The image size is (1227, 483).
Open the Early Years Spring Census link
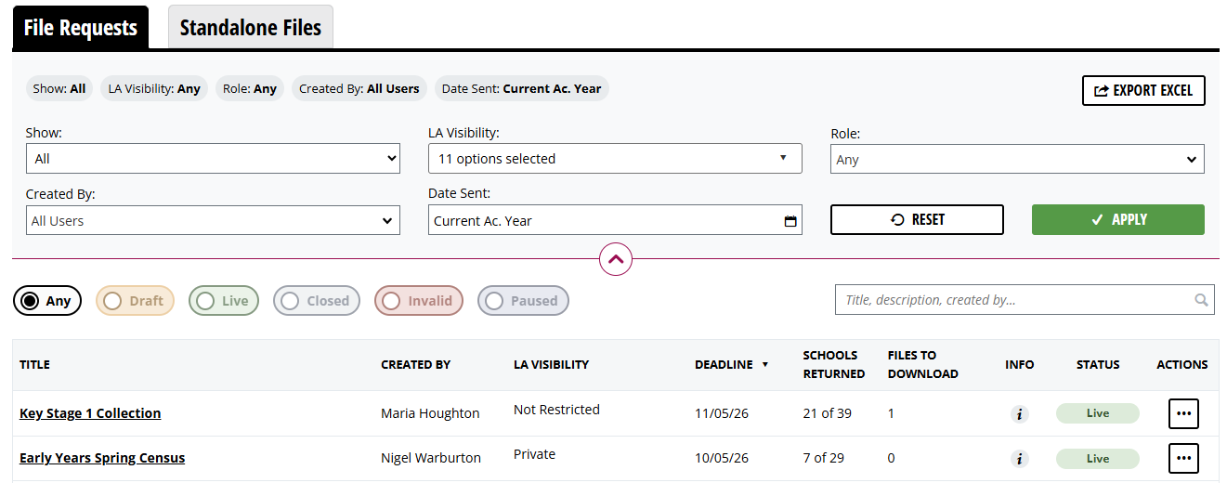pyautogui.click(x=102, y=458)
